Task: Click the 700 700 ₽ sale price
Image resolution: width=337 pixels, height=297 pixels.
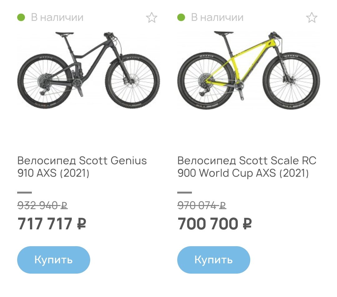Action: pyautogui.click(x=214, y=224)
